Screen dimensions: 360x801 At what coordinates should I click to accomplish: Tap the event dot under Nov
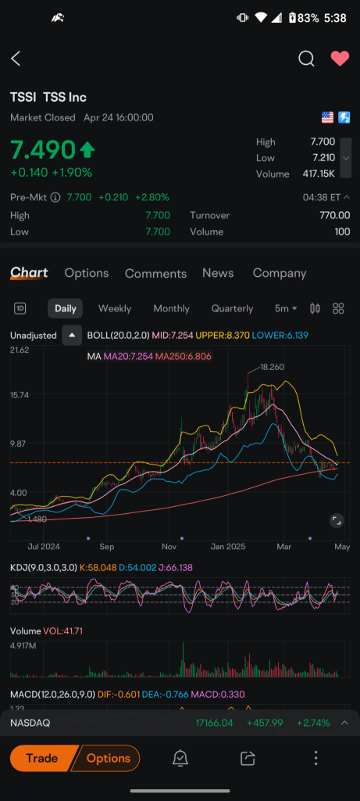point(183,538)
